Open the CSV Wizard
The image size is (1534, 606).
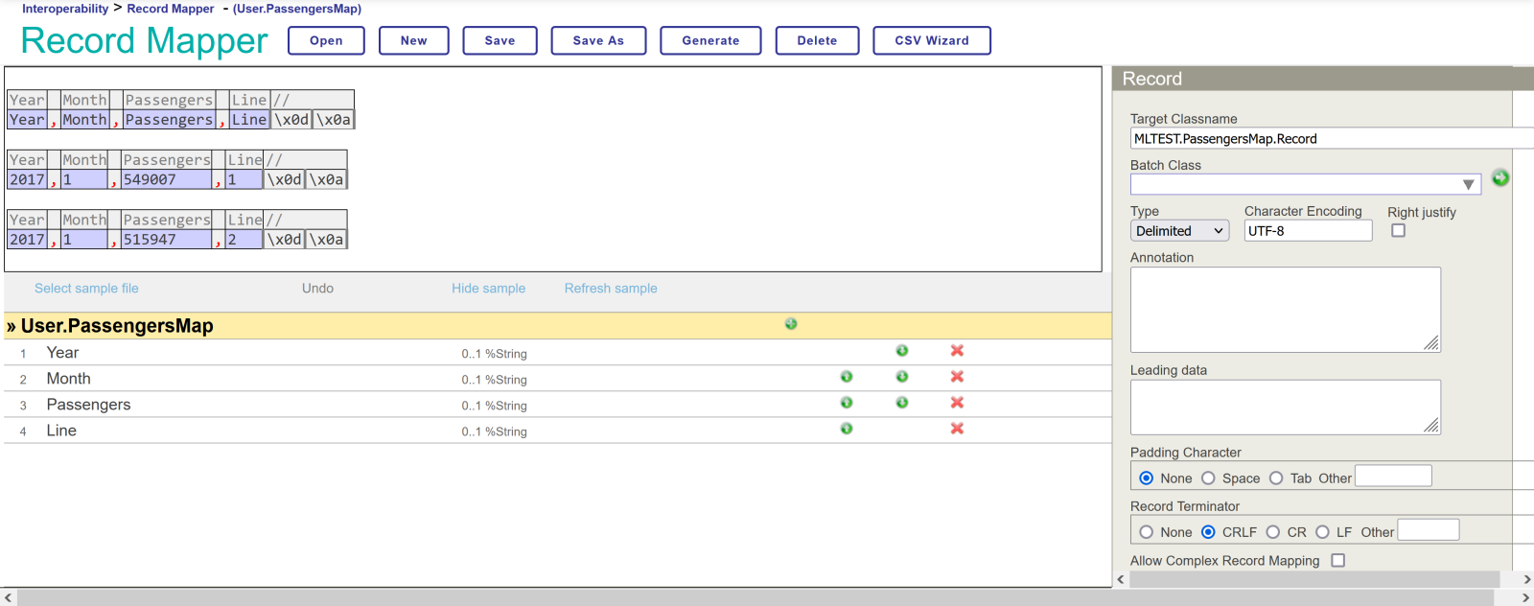931,41
